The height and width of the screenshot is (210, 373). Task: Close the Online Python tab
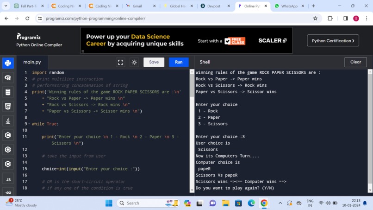click(266, 6)
